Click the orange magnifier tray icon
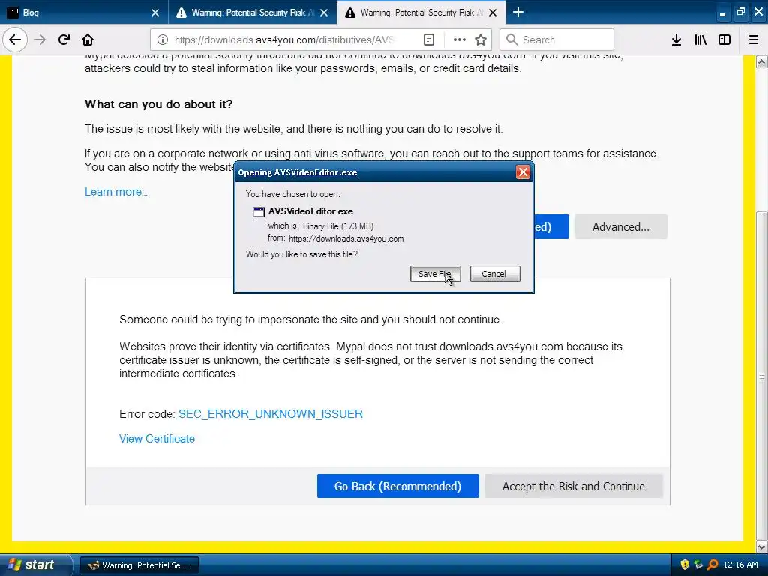The width and height of the screenshot is (768, 576). click(x=712, y=565)
